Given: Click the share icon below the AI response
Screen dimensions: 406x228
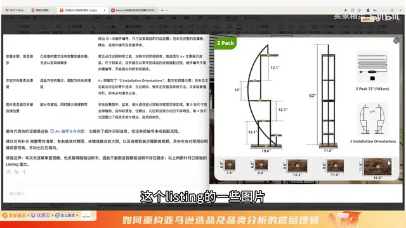Looking at the screenshot, I should (x=24, y=172).
